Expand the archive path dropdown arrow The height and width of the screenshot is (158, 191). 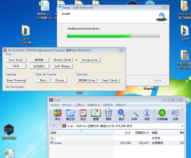pyautogui.click(x=182, y=126)
